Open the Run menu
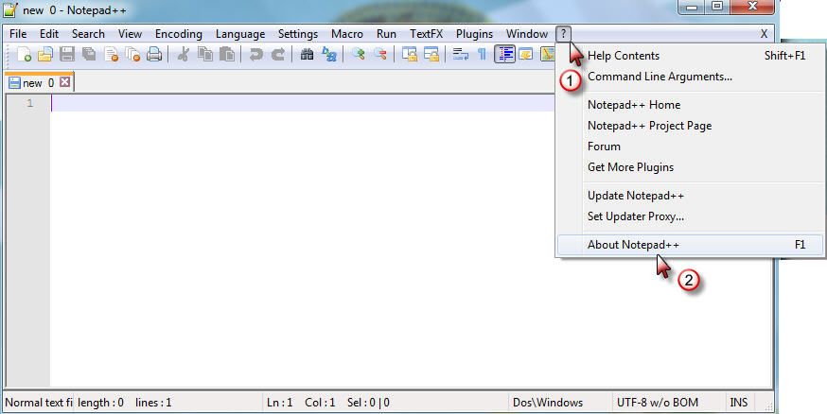The width and height of the screenshot is (827, 414). [x=386, y=34]
